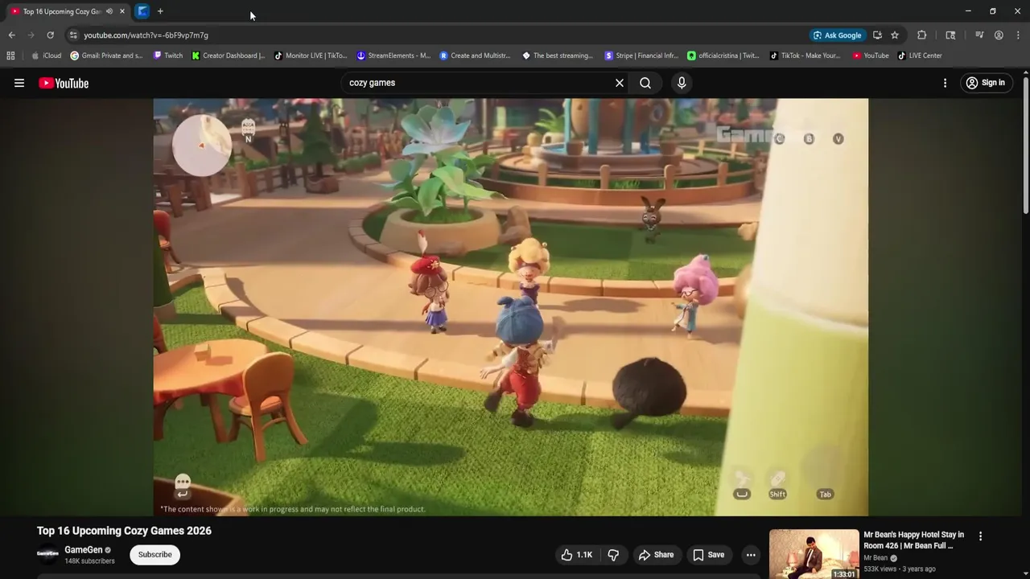Open YouTube settings three-dot menu
Screen dimensions: 1030x579
pos(945,83)
